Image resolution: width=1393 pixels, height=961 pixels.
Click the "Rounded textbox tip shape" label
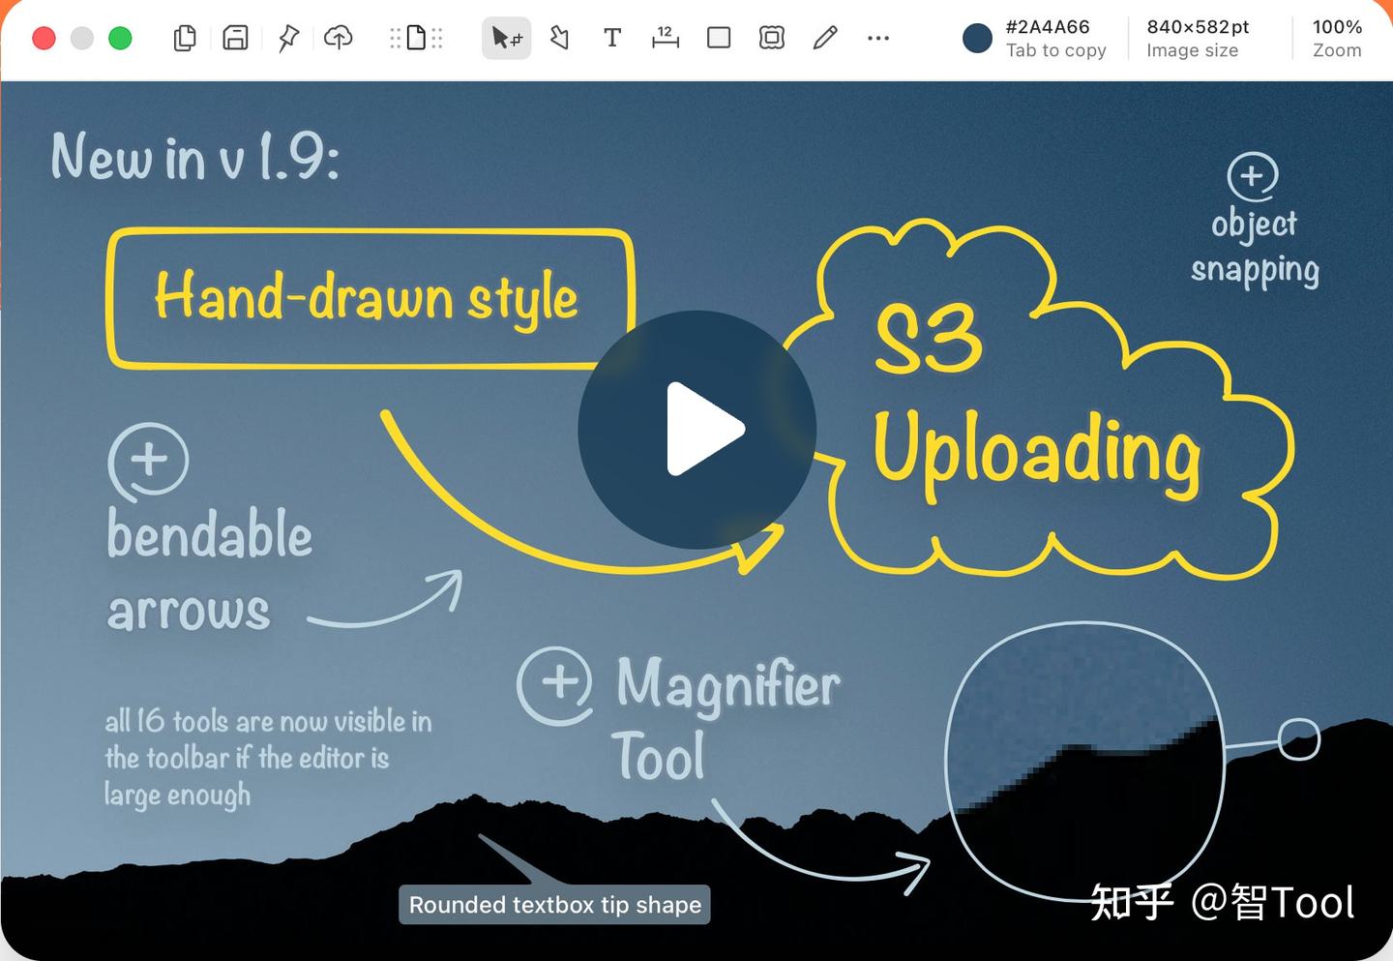point(554,905)
